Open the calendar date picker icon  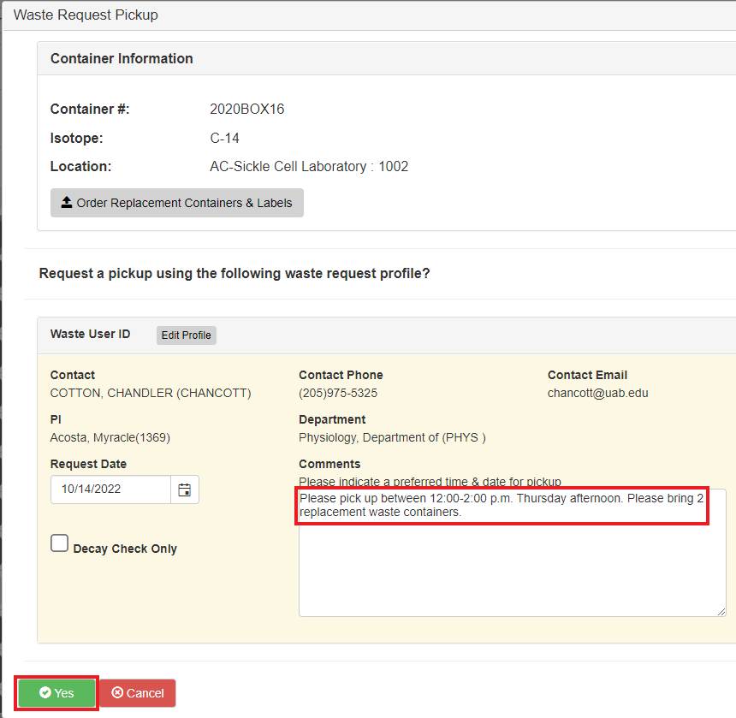tap(184, 490)
